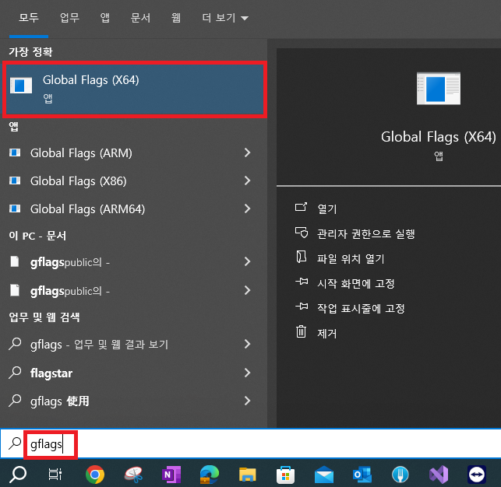501x487 pixels.
Task: Open Task View from the taskbar
Action: [x=55, y=475]
